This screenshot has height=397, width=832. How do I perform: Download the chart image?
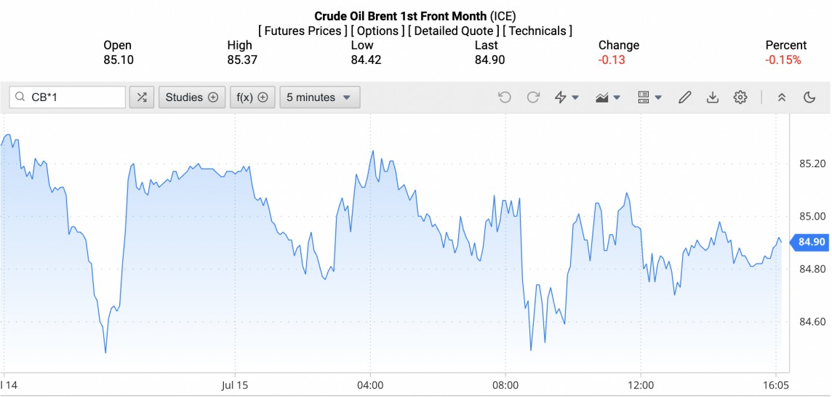click(713, 97)
